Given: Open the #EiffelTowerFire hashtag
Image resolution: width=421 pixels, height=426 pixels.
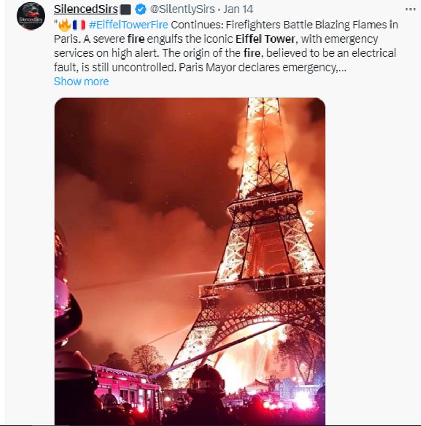Looking at the screenshot, I should point(128,25).
